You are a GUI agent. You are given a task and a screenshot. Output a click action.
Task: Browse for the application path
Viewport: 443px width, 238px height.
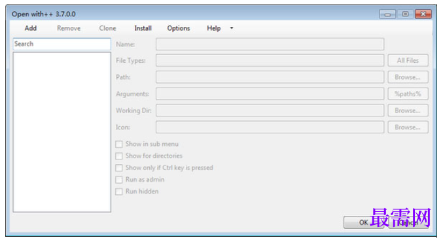point(408,77)
